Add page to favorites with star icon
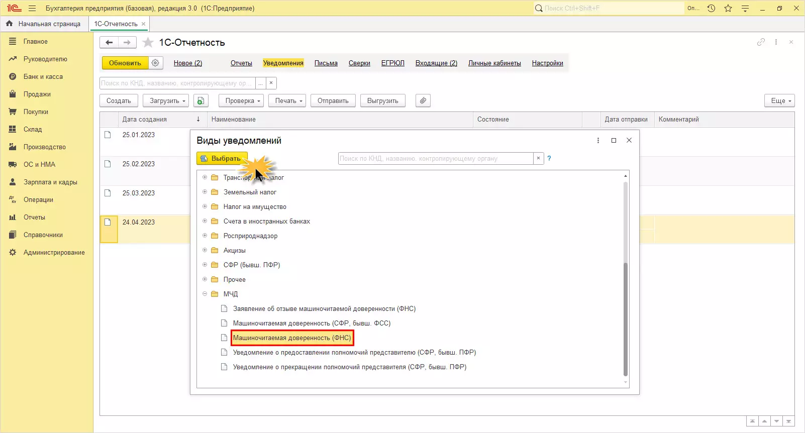Screen dimensions: 805x433 click(148, 43)
